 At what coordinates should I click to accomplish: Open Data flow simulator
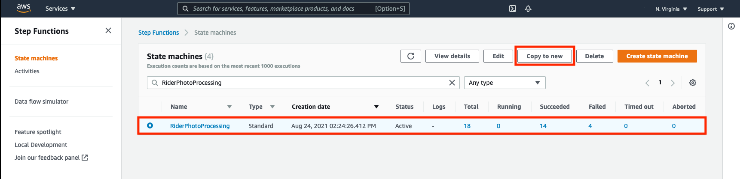42,101
